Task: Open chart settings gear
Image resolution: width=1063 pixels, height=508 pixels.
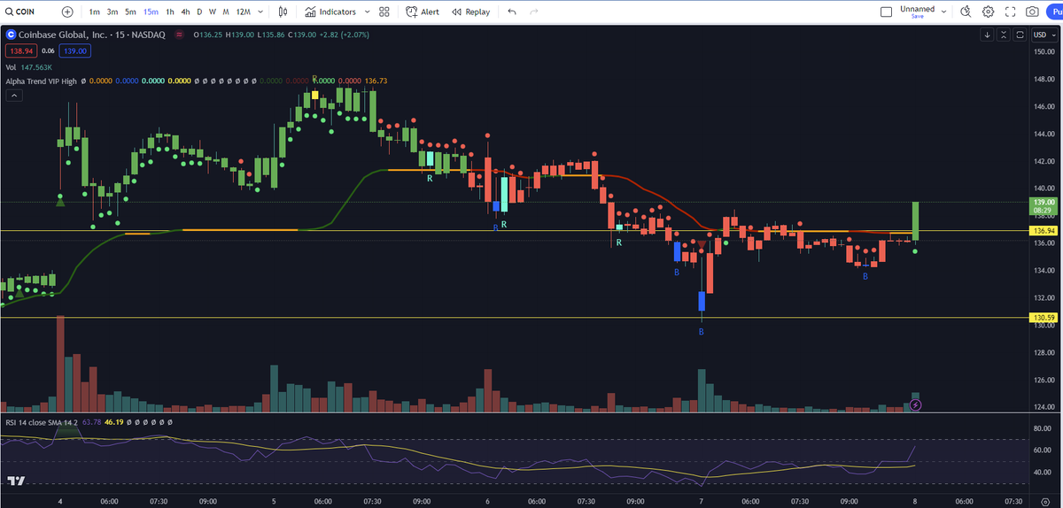Action: [x=988, y=12]
